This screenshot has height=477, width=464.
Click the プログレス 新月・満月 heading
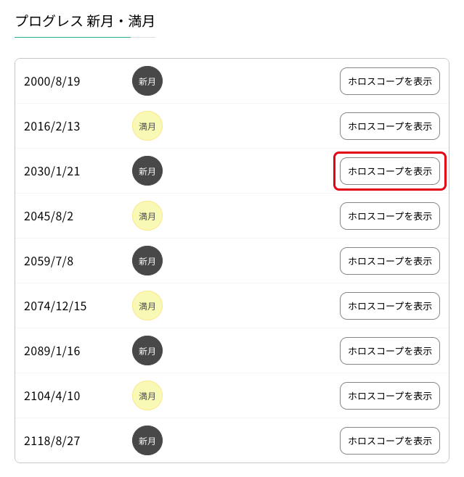pyautogui.click(x=85, y=21)
